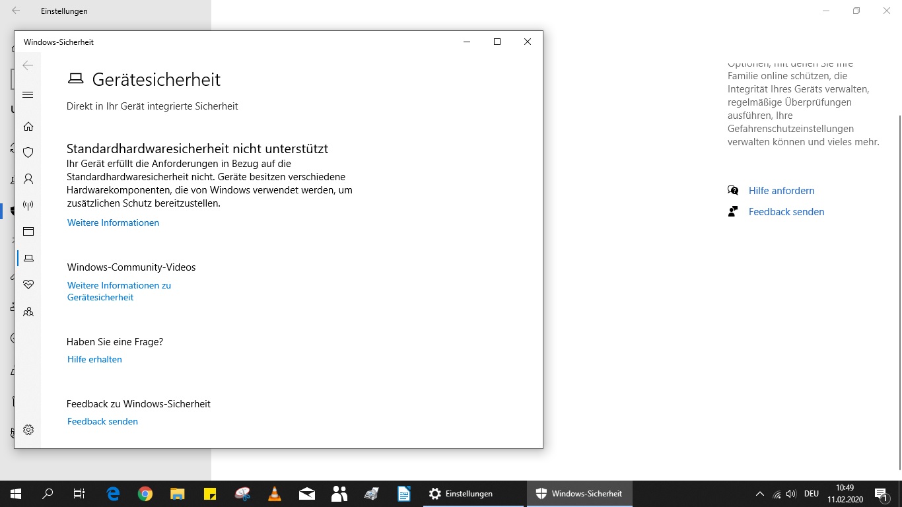
Task: Click 'Feedback senden' in Einstellungen window
Action: pos(786,211)
